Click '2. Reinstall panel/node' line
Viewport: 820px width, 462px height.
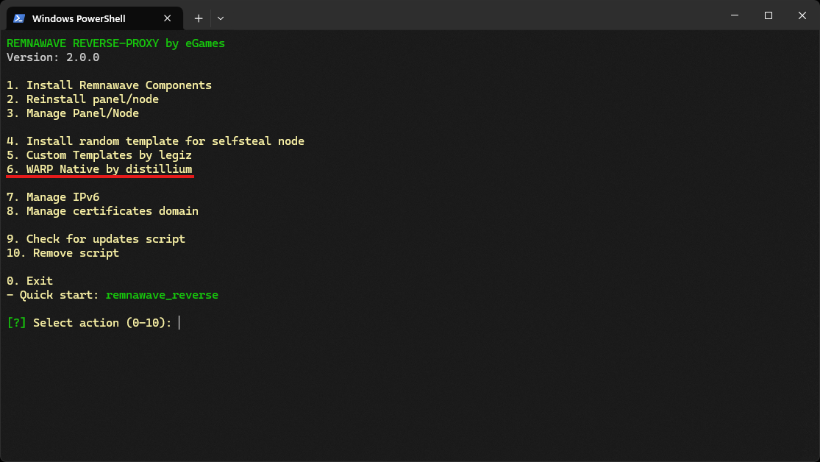click(82, 99)
